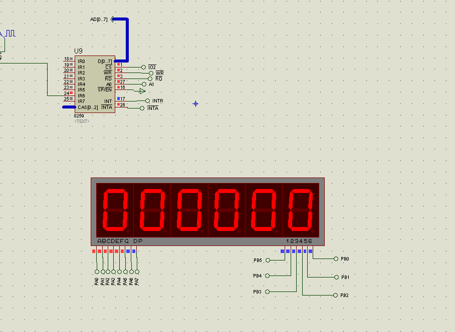Click the PA6 terminal circle
455x332 pixels.
131,272
